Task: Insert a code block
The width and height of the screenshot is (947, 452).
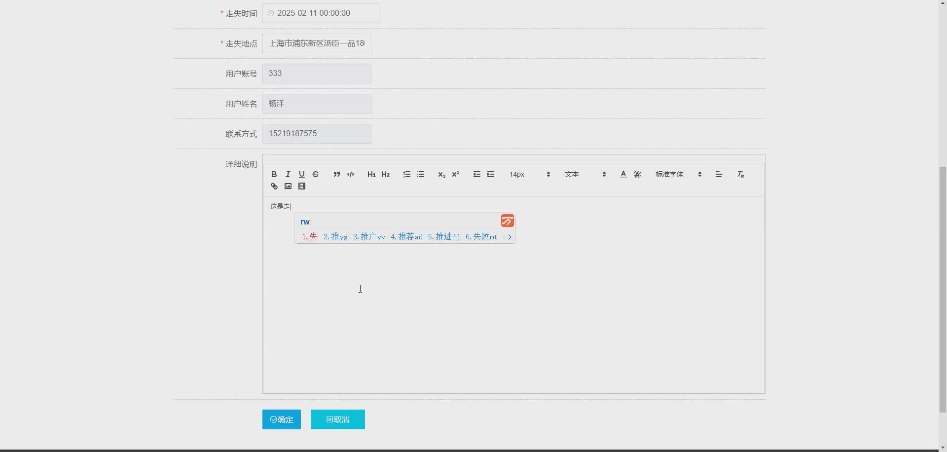Action: pos(350,174)
